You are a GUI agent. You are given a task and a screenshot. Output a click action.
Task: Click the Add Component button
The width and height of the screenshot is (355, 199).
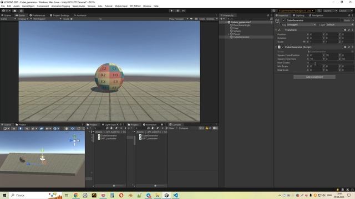[x=315, y=77]
